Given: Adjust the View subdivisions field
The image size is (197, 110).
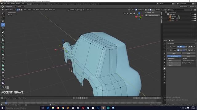Looking at the screenshot, I should coord(174,61).
